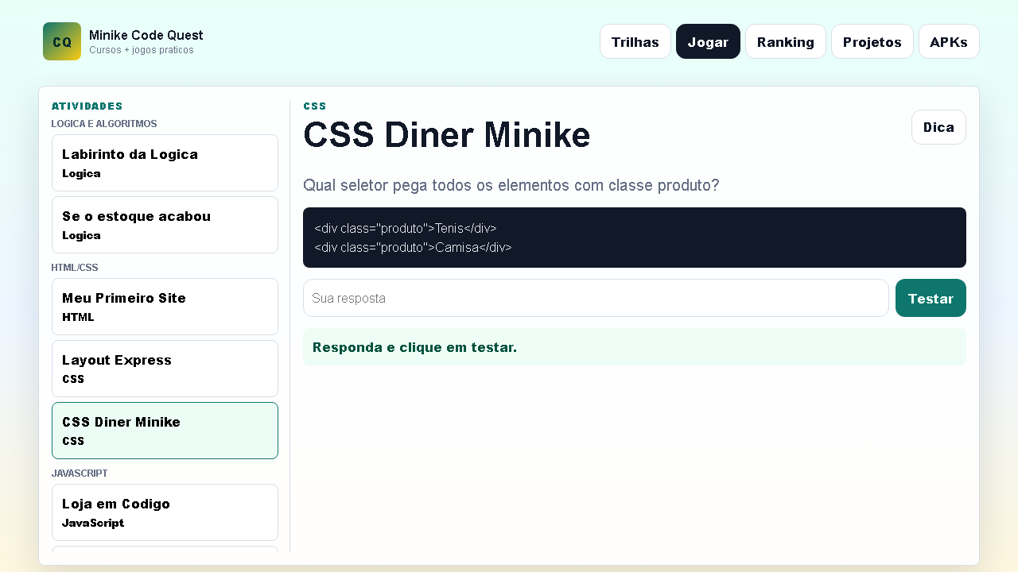Select Meu Primeiro Site activity
Viewport: 1018px width, 572px height.
tap(165, 307)
